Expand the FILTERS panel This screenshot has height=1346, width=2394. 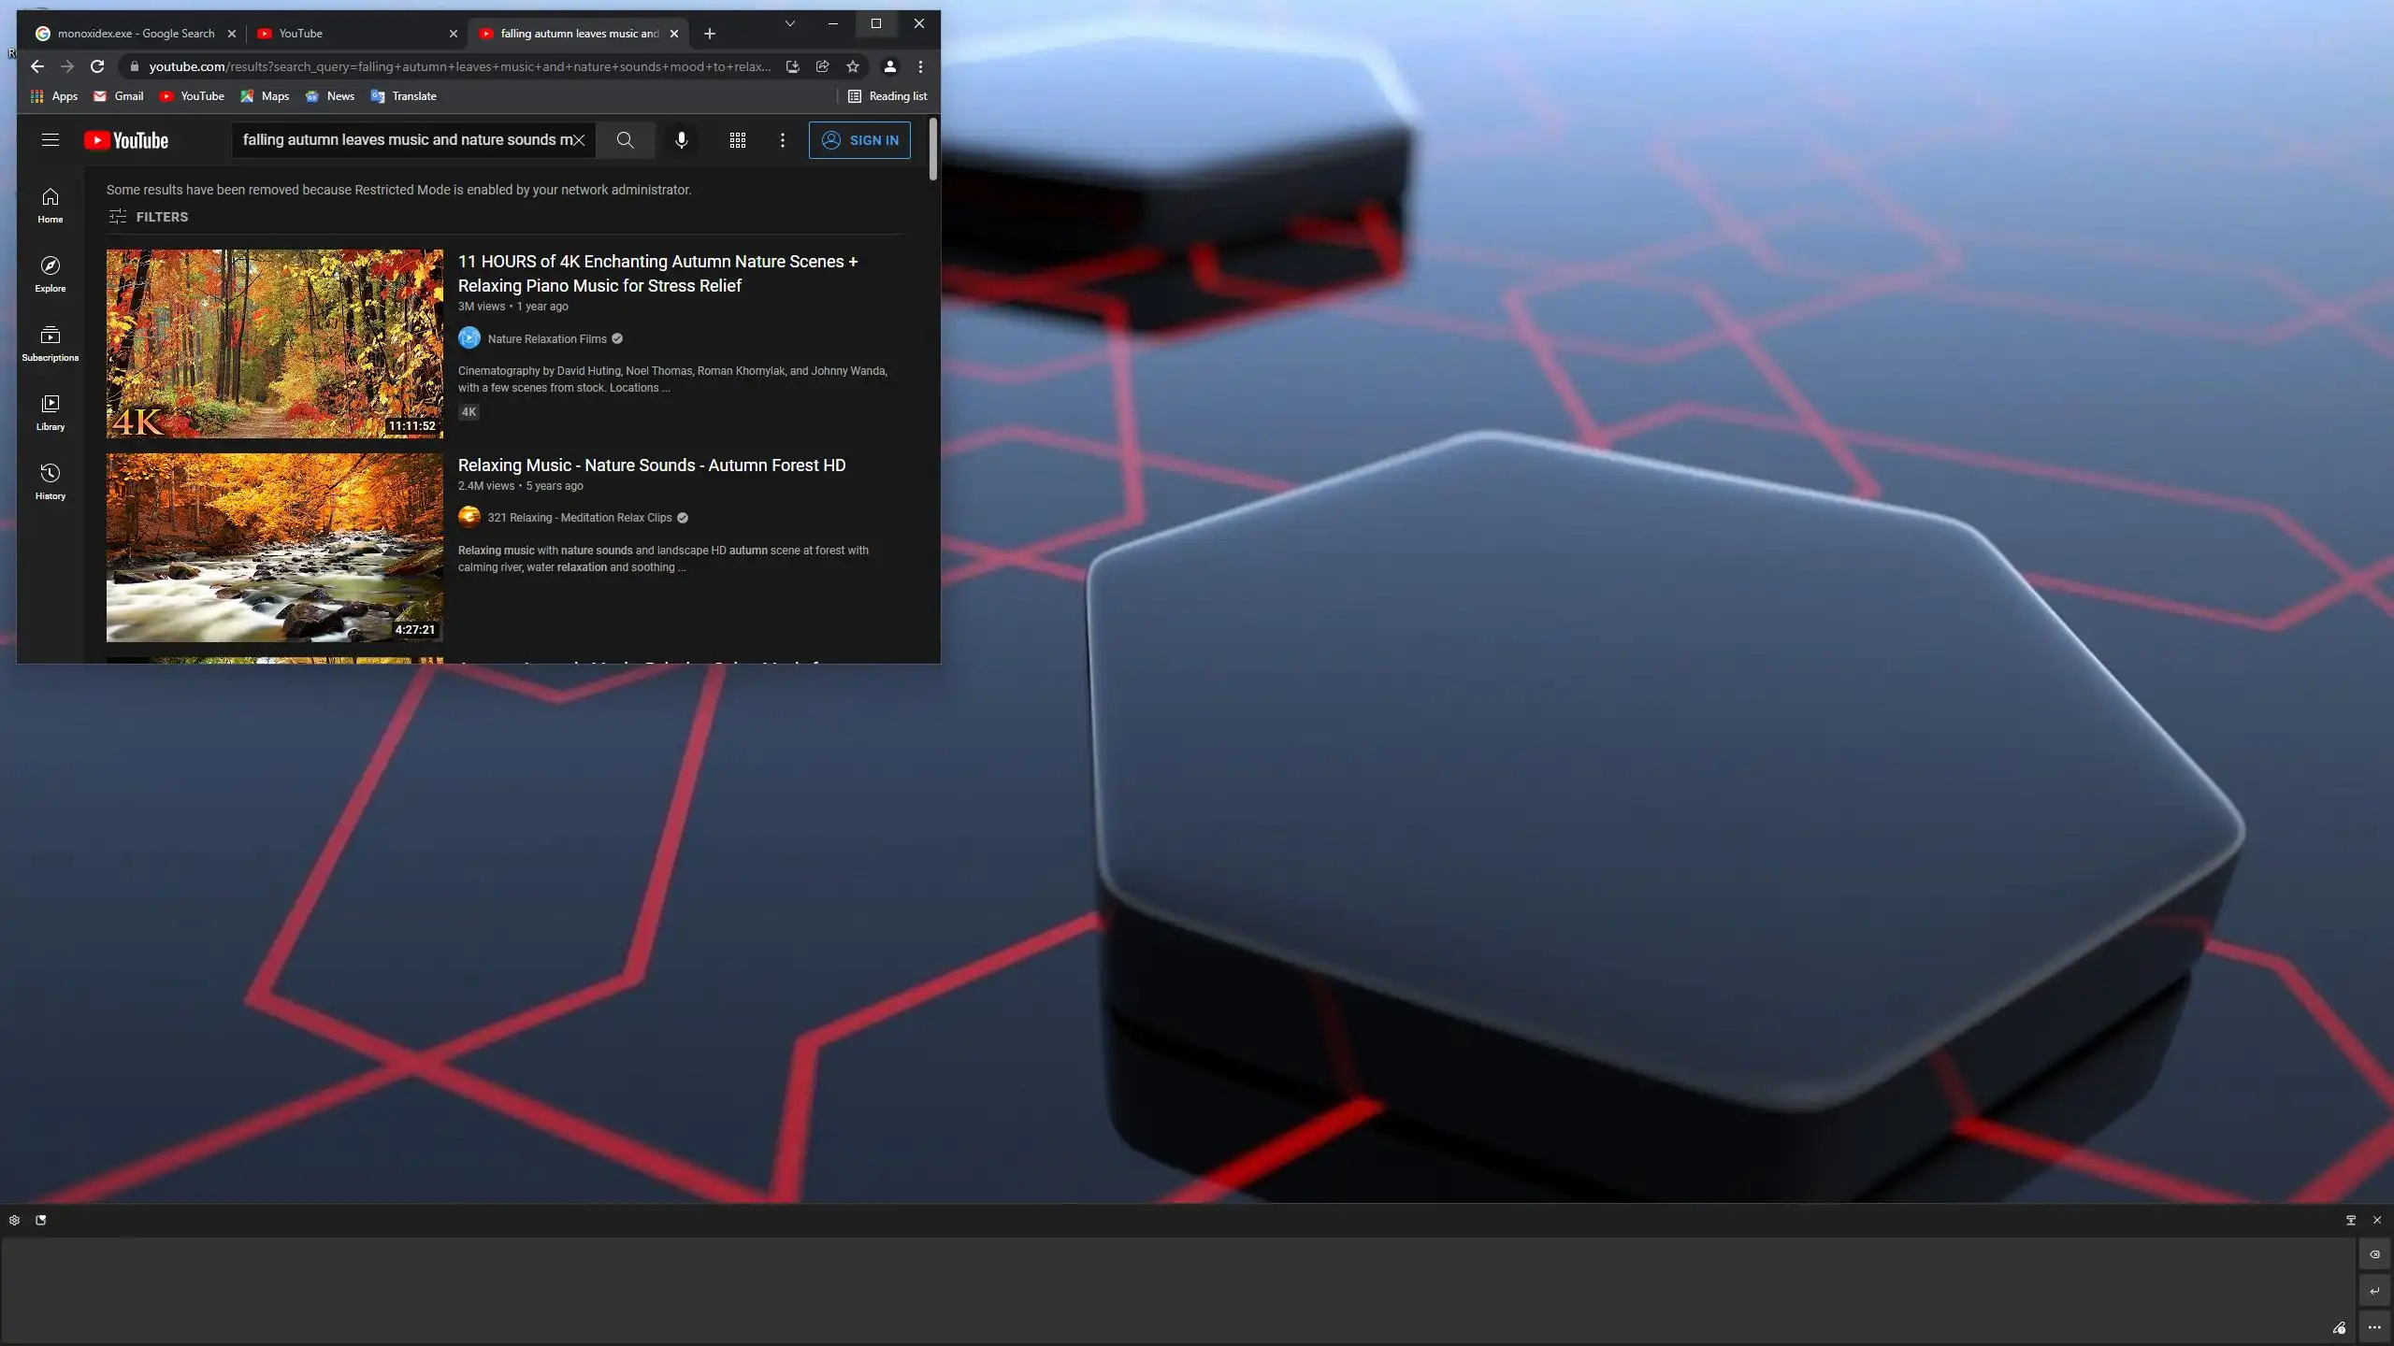(x=149, y=217)
